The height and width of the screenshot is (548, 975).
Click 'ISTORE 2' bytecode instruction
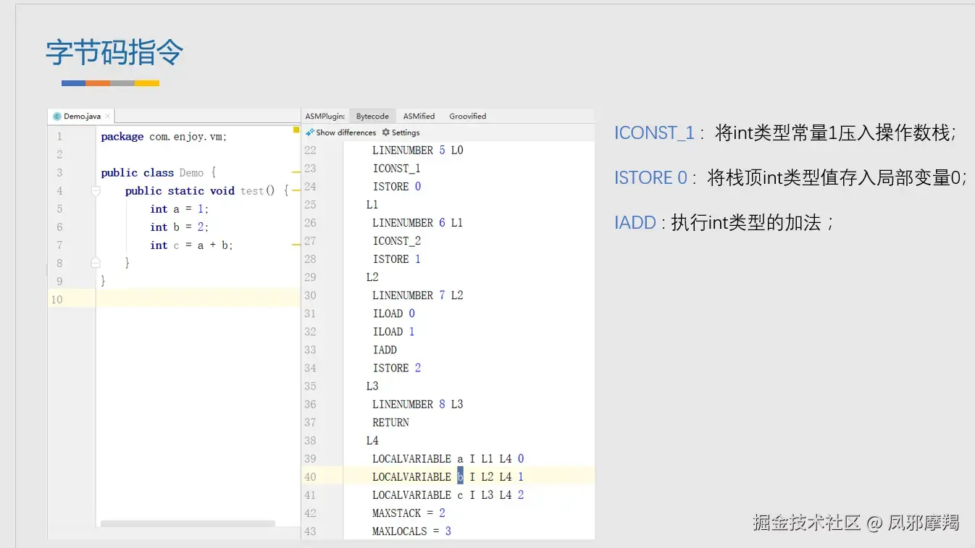click(x=396, y=368)
